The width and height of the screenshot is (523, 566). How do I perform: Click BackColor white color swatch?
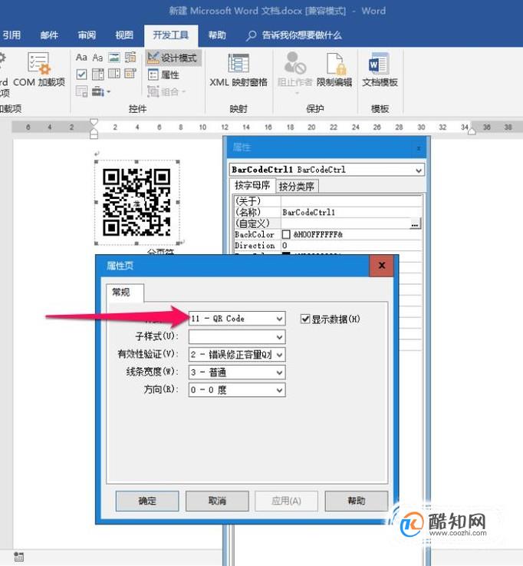286,235
